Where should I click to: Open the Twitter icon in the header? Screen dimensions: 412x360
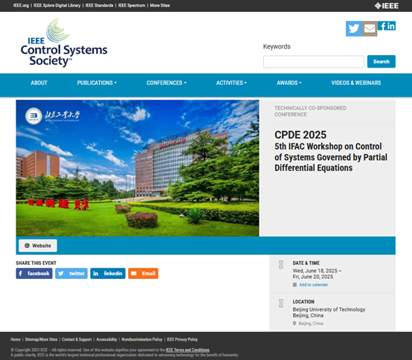pos(354,29)
